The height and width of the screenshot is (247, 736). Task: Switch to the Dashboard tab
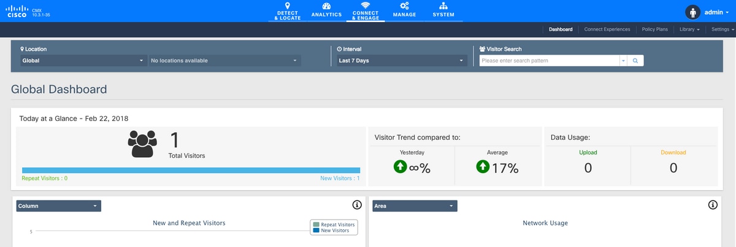[561, 29]
